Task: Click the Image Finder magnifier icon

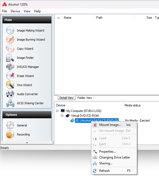Action: click(10, 57)
